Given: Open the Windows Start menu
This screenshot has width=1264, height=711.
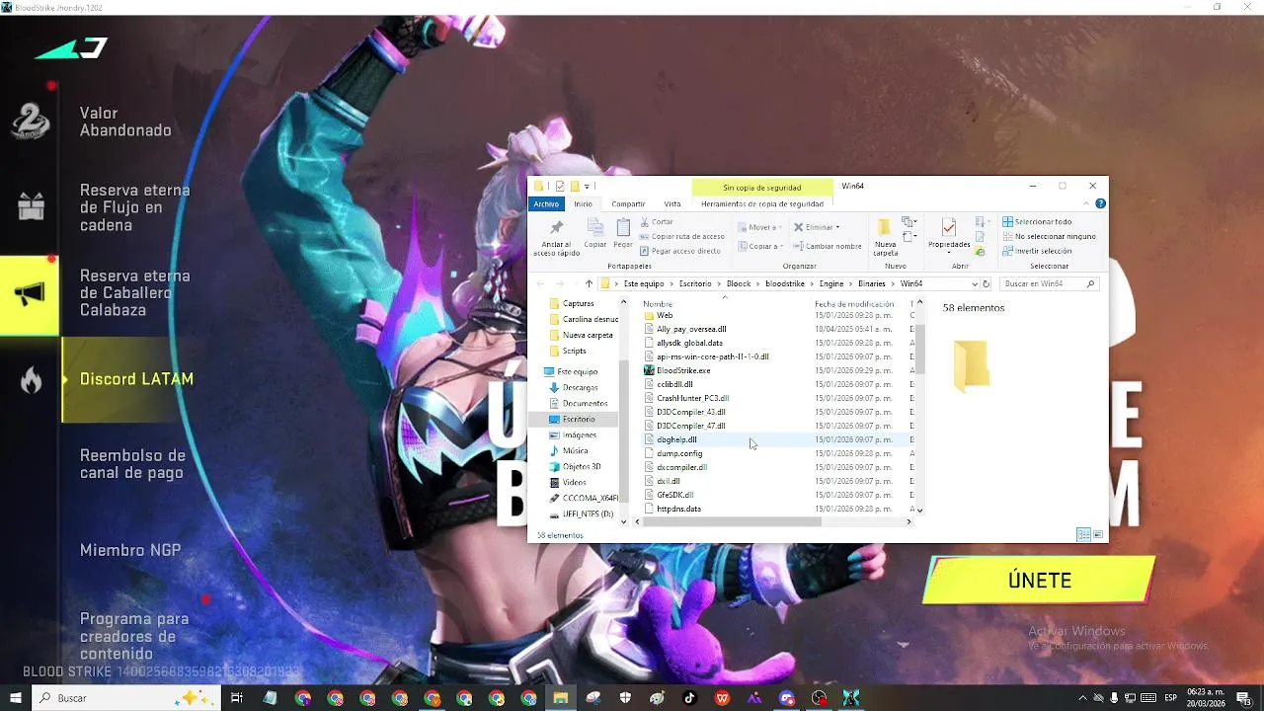Looking at the screenshot, I should 16,698.
